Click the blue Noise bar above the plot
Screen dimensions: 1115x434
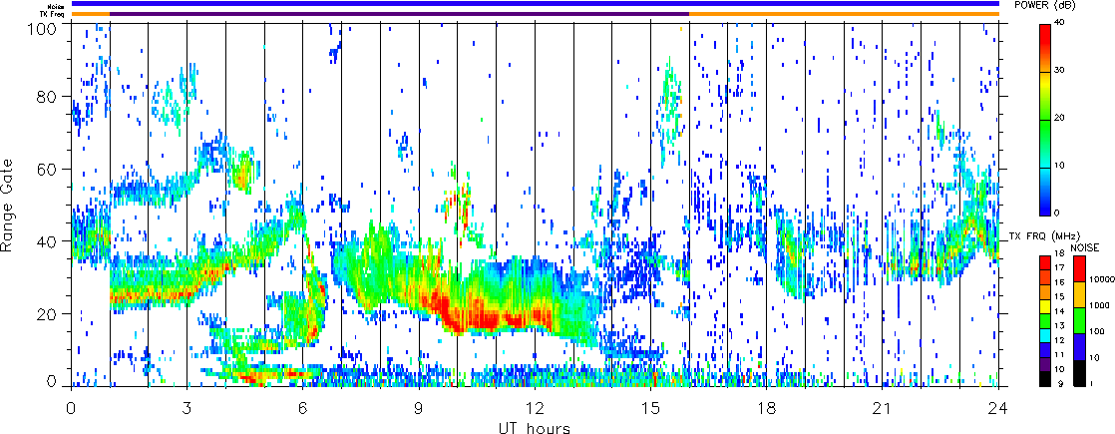[x=535, y=4]
